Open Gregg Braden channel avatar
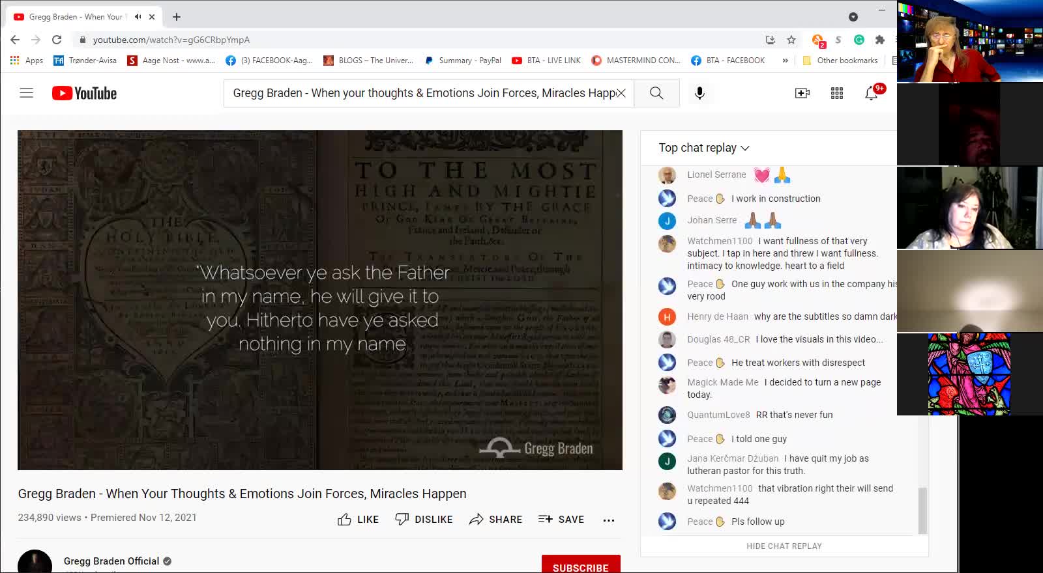 (35, 563)
